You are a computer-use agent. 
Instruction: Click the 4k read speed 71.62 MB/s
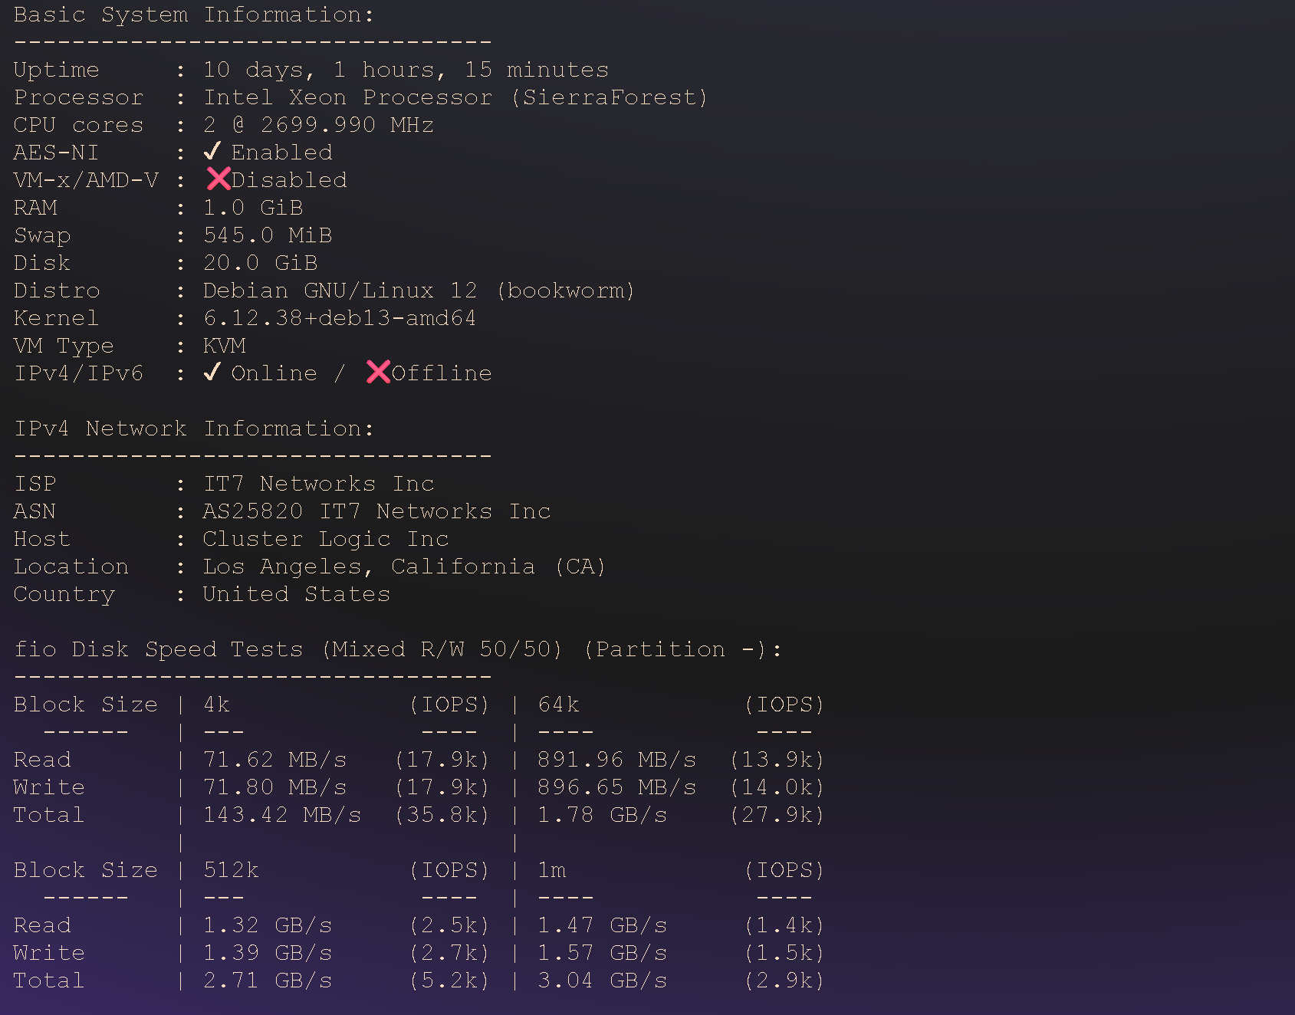coord(274,760)
